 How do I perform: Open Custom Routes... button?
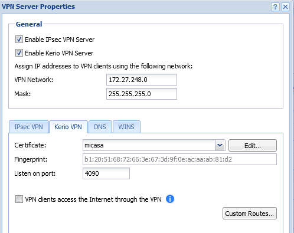pos(250,214)
